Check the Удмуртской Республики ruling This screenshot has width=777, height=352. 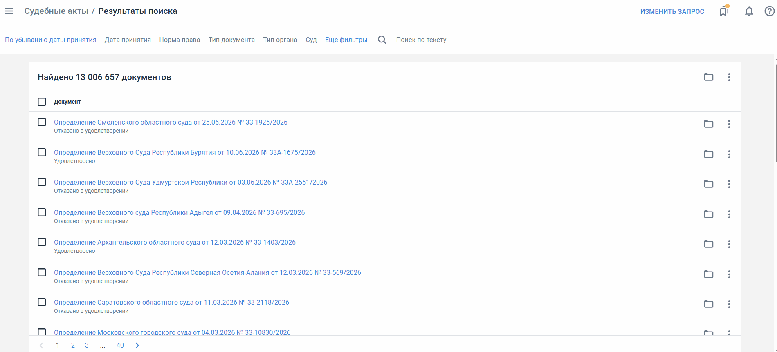pos(42,182)
